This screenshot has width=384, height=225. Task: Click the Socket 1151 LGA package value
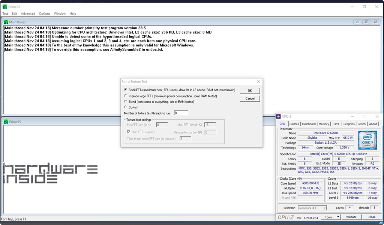click(x=326, y=143)
